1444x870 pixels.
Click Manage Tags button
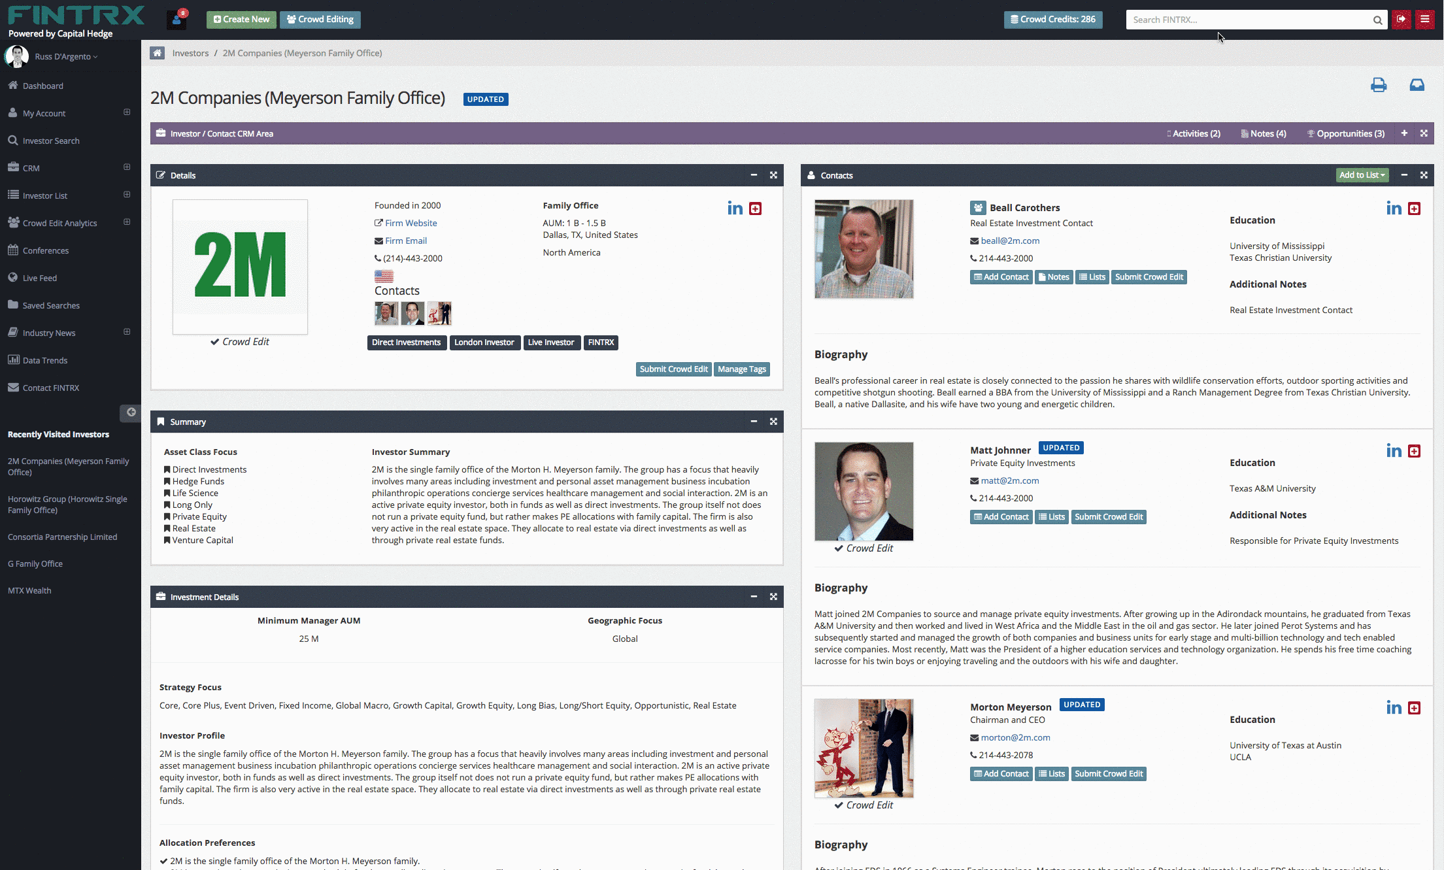coord(742,369)
